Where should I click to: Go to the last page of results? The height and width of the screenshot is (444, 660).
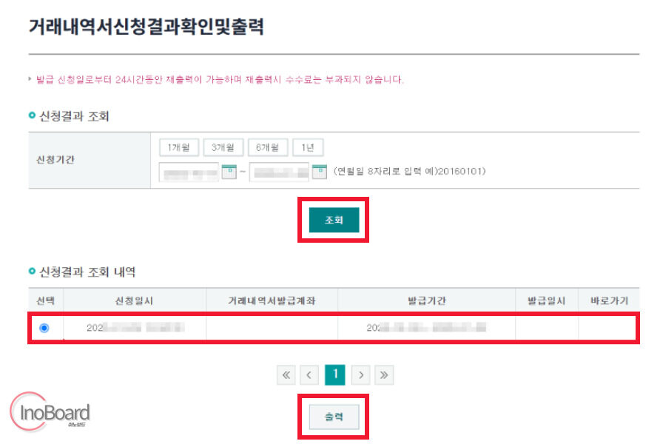point(384,375)
